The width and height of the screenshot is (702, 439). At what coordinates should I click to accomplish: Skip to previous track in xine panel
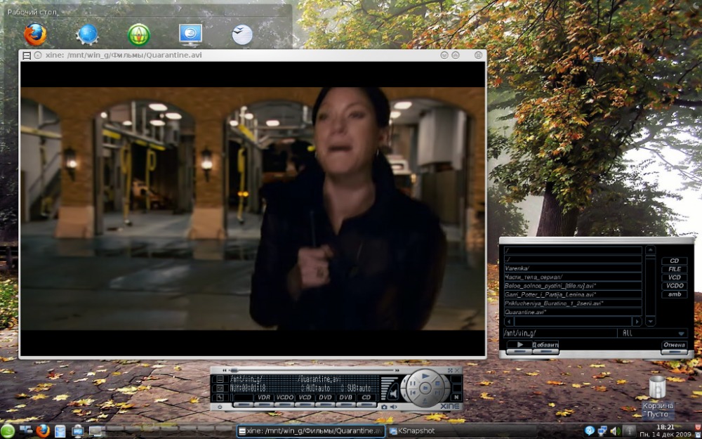pyautogui.click(x=413, y=393)
